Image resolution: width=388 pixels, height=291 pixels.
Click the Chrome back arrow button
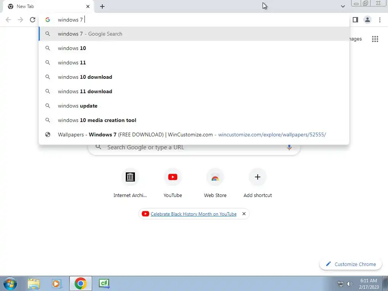[8, 20]
